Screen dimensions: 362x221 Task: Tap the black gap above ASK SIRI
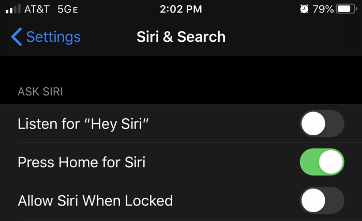pos(181,69)
